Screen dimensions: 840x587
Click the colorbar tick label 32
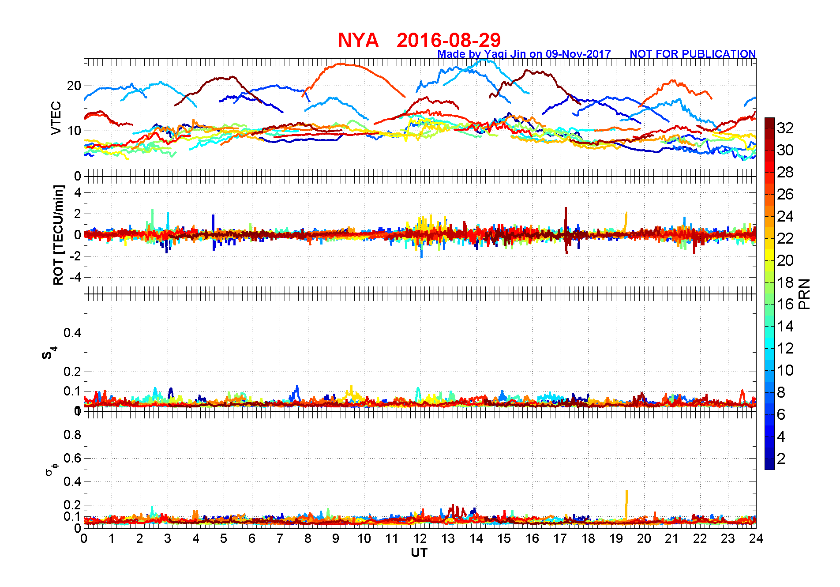(x=785, y=128)
